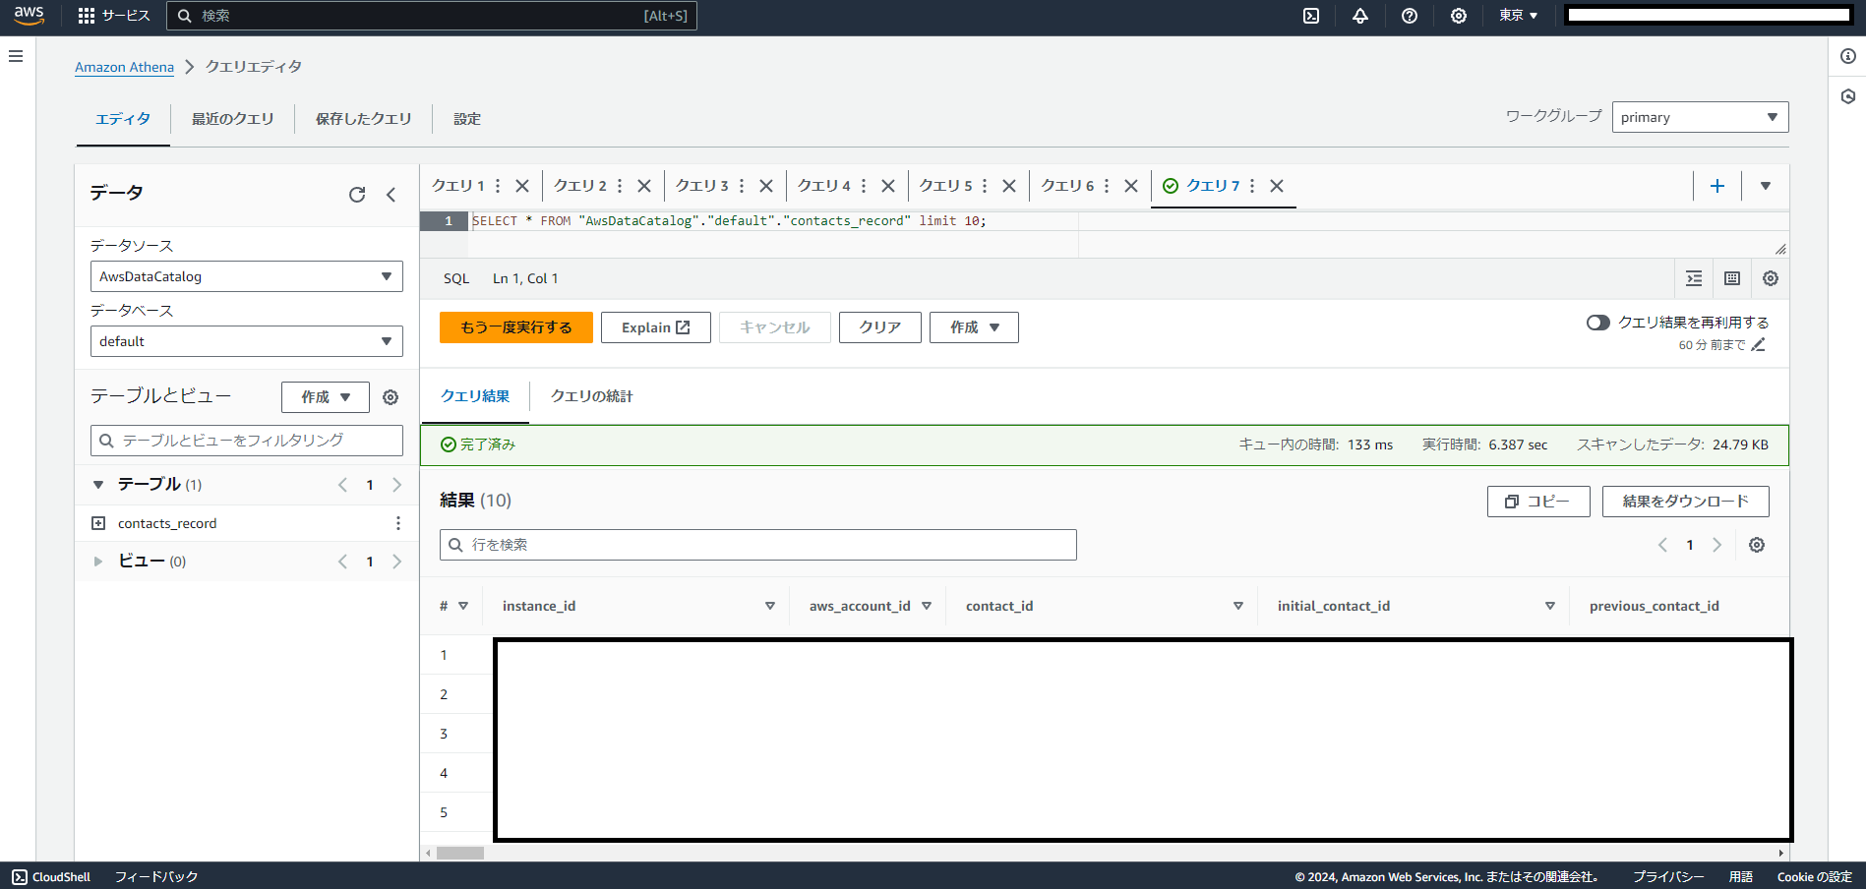The image size is (1866, 889).
Task: Open the AWS home logo
Action: pyautogui.click(x=29, y=16)
